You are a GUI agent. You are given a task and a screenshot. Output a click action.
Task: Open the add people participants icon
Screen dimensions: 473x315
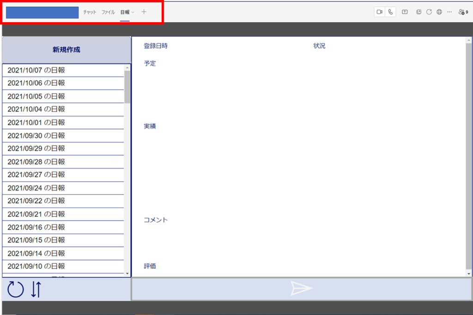point(463,12)
